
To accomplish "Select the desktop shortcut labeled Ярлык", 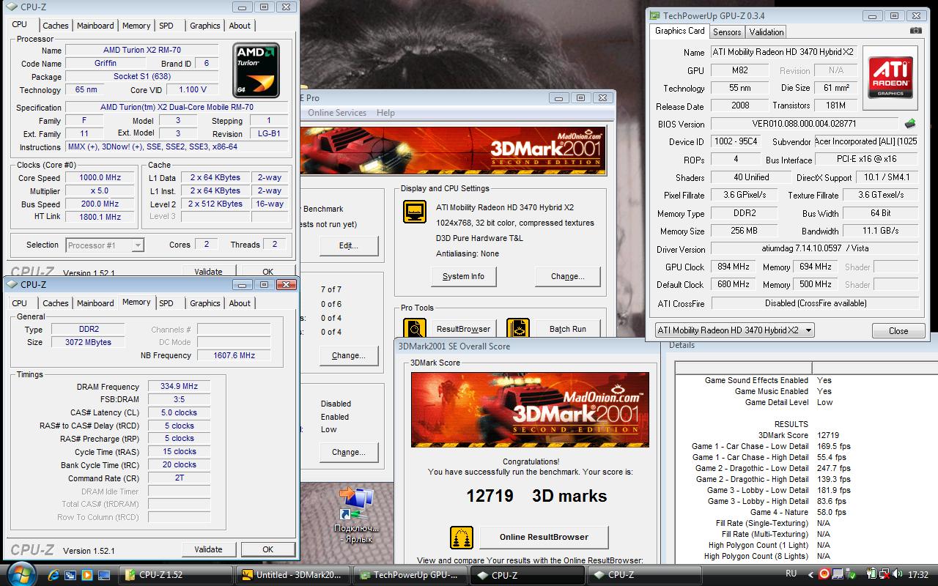I will click(x=356, y=515).
